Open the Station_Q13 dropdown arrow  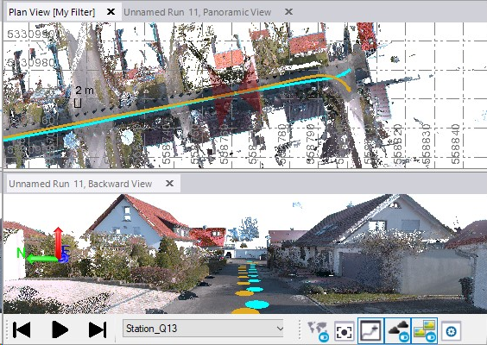[280, 329]
